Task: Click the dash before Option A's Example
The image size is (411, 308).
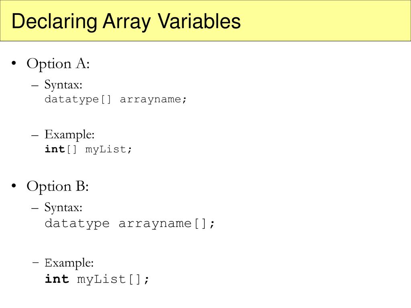Action: pyautogui.click(x=35, y=135)
